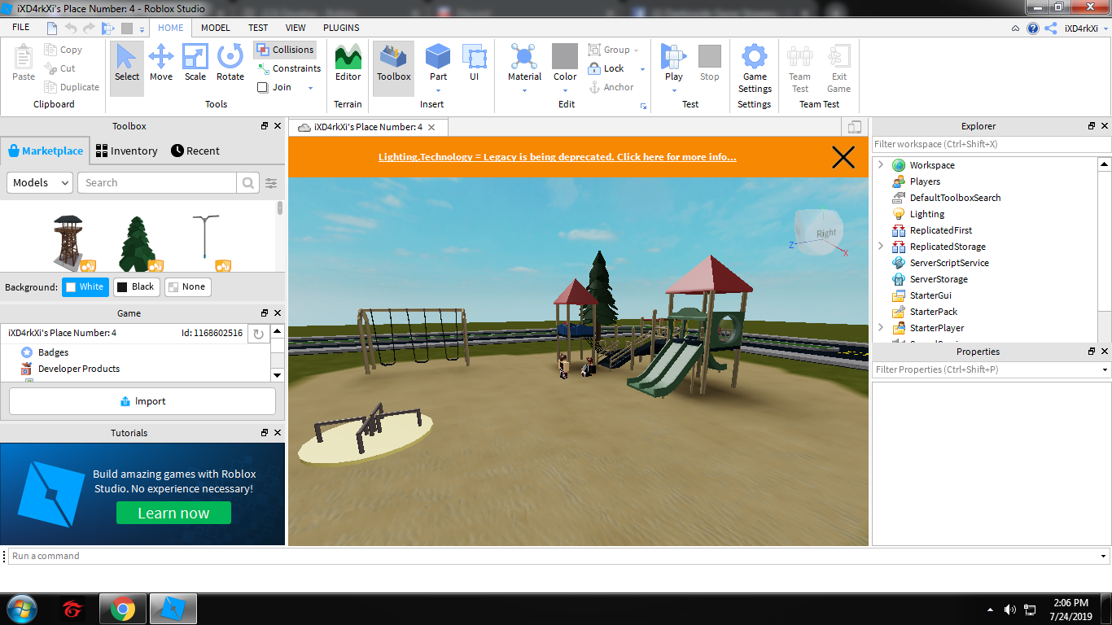Click the view orientation cube labeled Right
The height and width of the screenshot is (625, 1112).
point(819,233)
